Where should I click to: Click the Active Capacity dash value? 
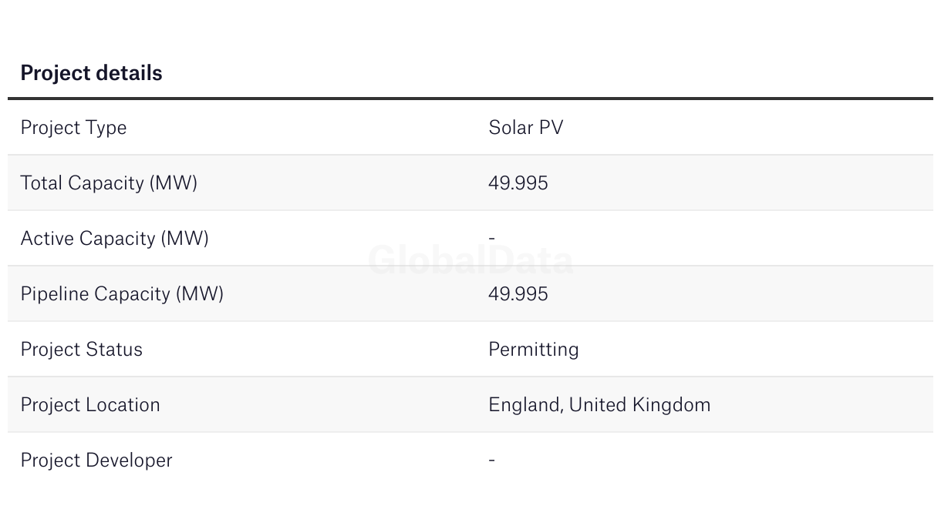491,238
